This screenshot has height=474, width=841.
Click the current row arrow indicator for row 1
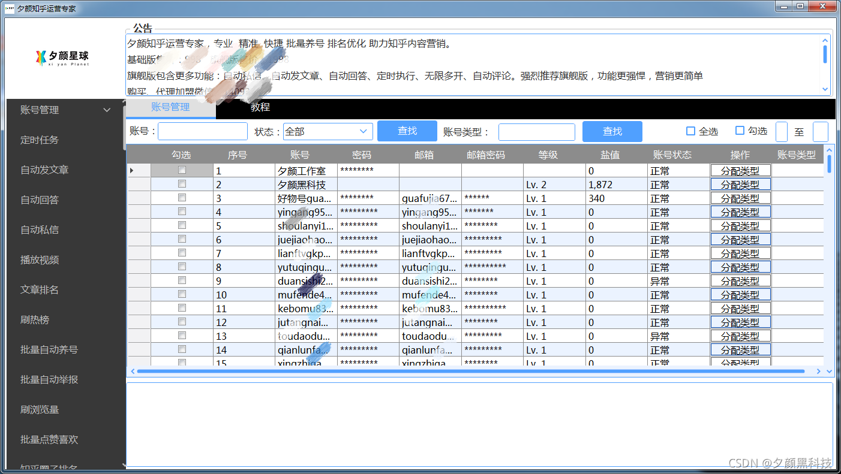(131, 171)
